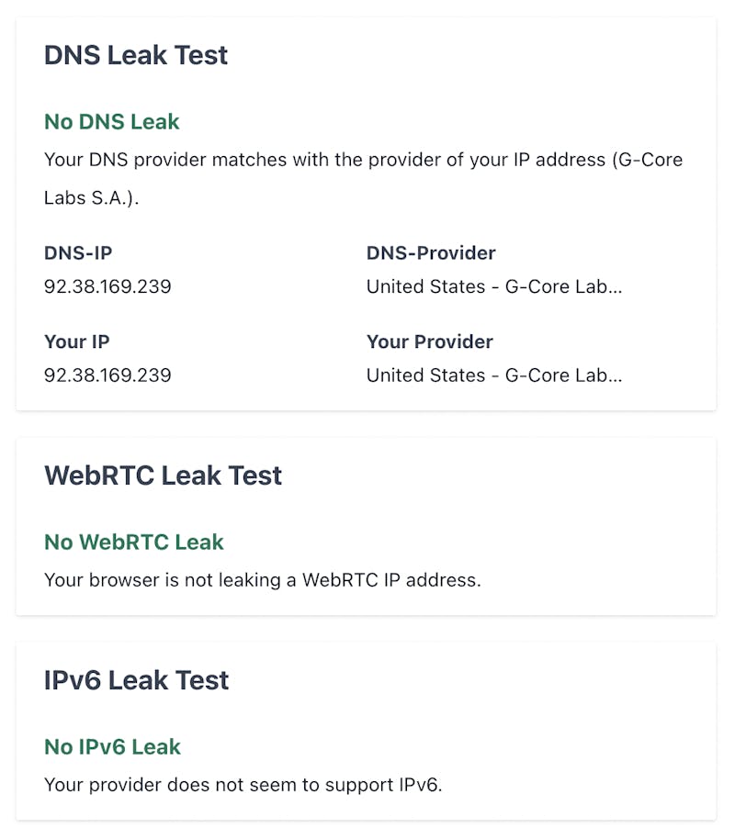Select the DNS-IP value 92.38.169.239
This screenshot has width=735, height=839.
pyautogui.click(x=107, y=286)
